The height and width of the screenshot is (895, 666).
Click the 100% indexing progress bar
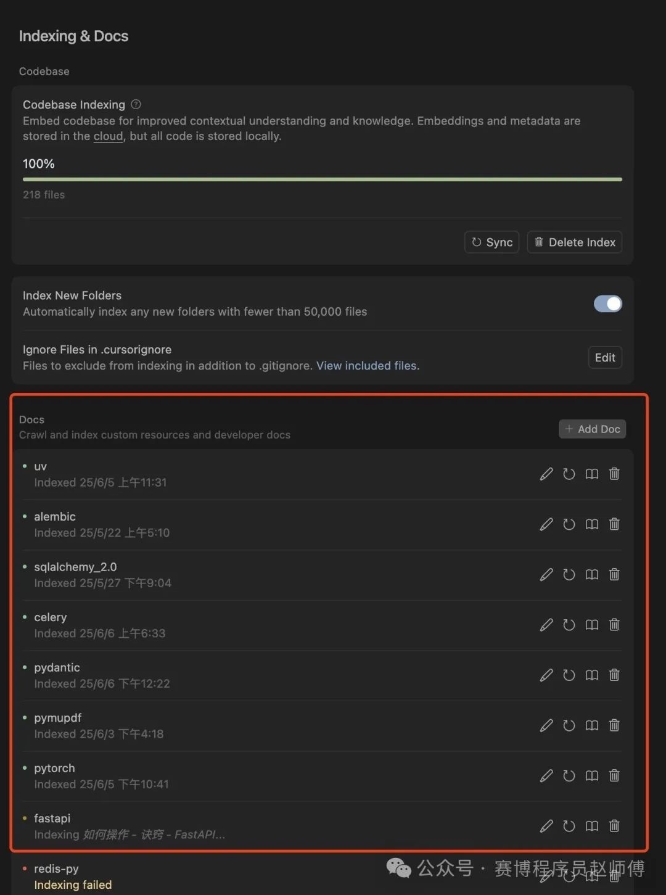point(323,179)
